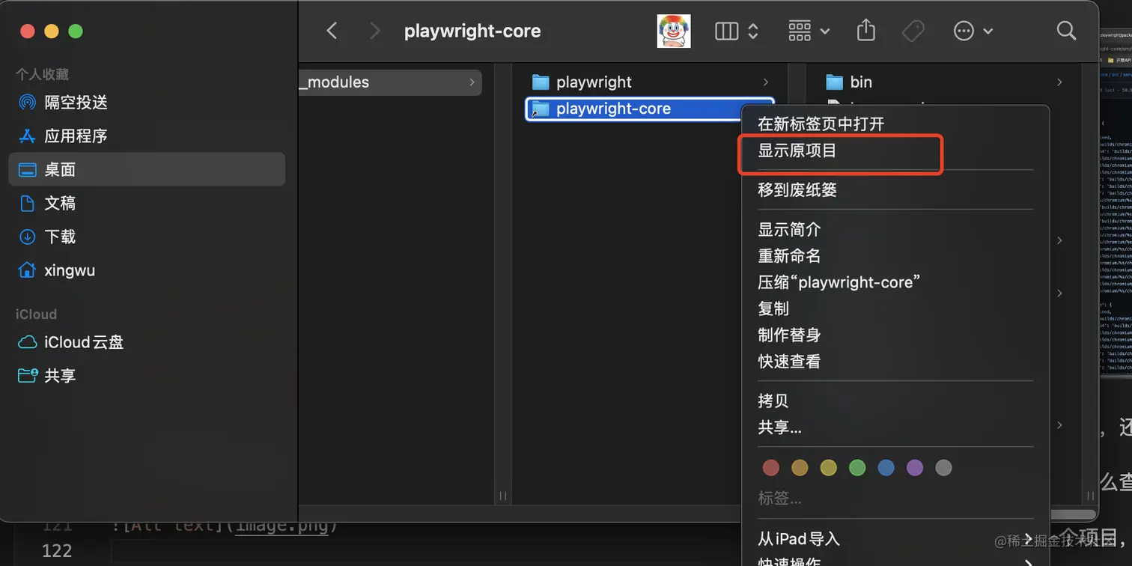Click the Share toolbar icon

(x=865, y=30)
